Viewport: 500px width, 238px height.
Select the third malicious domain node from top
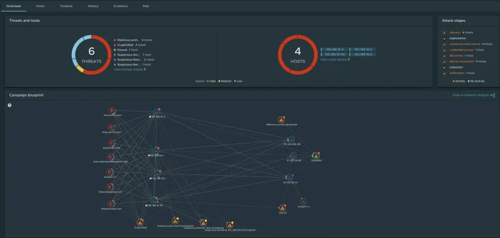(111, 143)
